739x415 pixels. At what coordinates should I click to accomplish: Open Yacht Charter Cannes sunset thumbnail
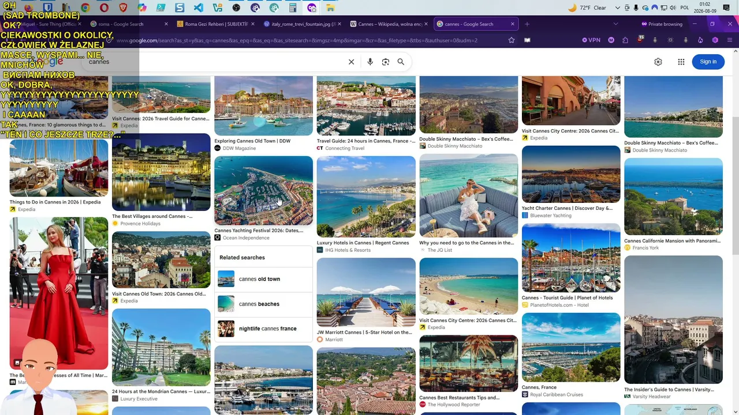[x=571, y=174]
